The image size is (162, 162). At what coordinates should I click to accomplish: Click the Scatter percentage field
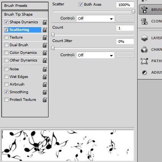click(x=125, y=5)
